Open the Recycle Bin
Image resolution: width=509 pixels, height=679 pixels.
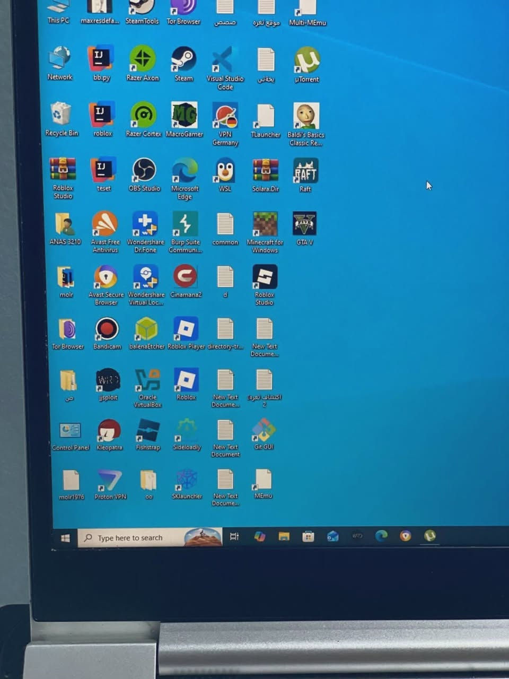(x=61, y=114)
